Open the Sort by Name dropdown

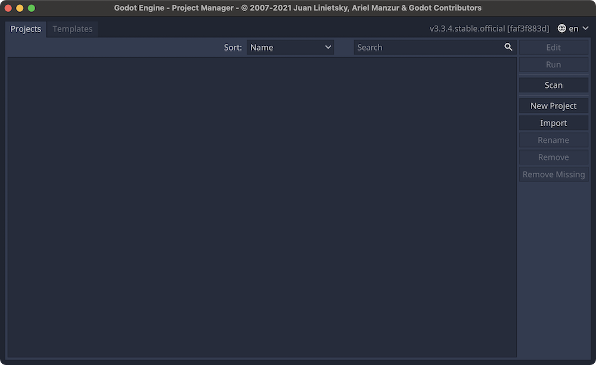tap(290, 48)
